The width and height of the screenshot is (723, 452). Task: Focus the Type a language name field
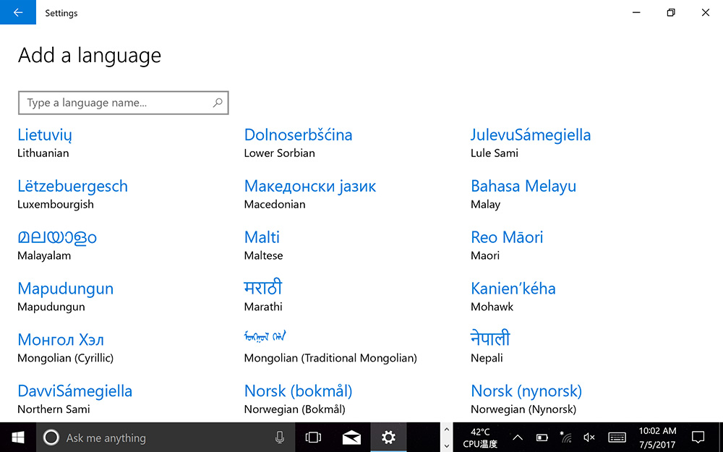point(124,103)
